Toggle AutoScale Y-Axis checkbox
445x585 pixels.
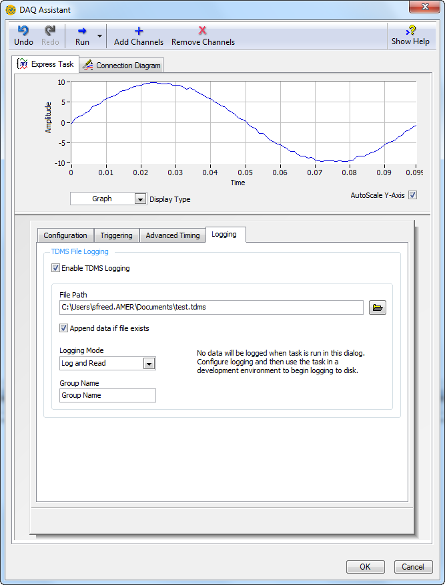click(x=412, y=195)
